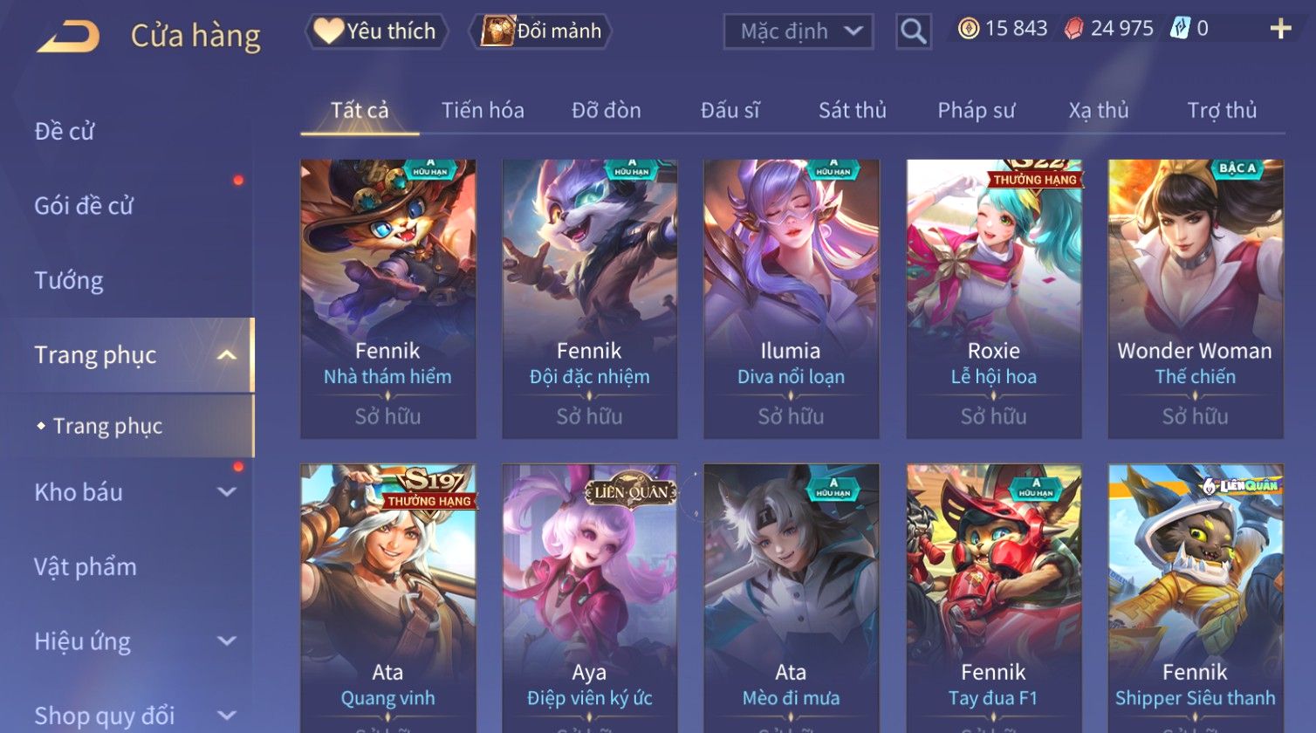Collapse the Trang phục sidebar section
This screenshot has width=1316, height=733.
(227, 355)
